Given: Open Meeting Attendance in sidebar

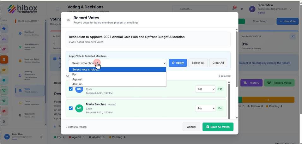Looking at the screenshot, I should pos(30,75).
